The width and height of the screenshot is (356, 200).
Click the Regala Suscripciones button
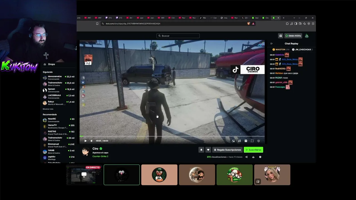pyautogui.click(x=227, y=150)
